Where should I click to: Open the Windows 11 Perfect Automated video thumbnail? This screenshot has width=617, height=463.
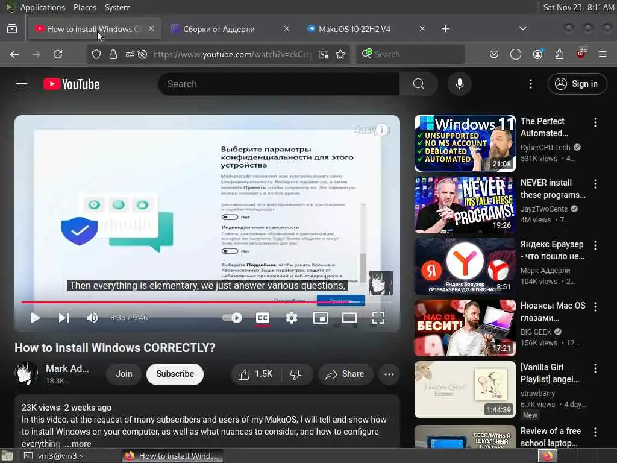click(x=465, y=143)
